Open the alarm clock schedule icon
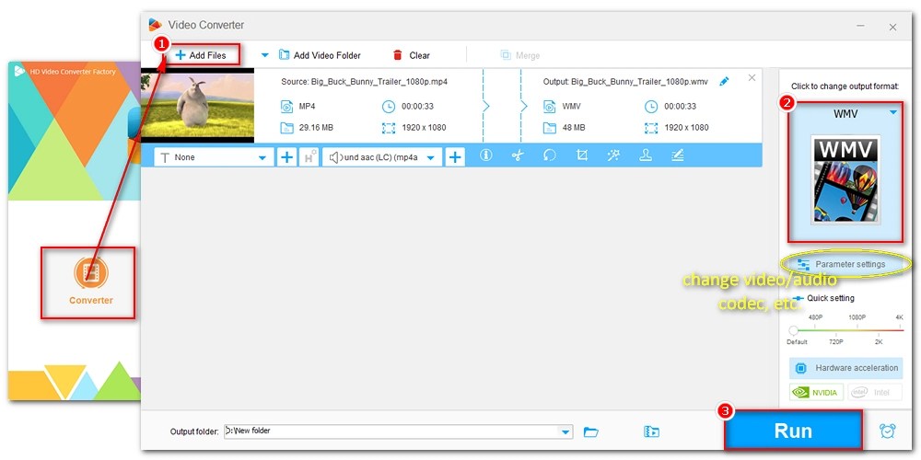Screen dimensions: 921x460 888,431
